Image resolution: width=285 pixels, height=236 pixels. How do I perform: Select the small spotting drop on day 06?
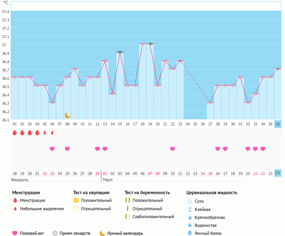coord(52,132)
